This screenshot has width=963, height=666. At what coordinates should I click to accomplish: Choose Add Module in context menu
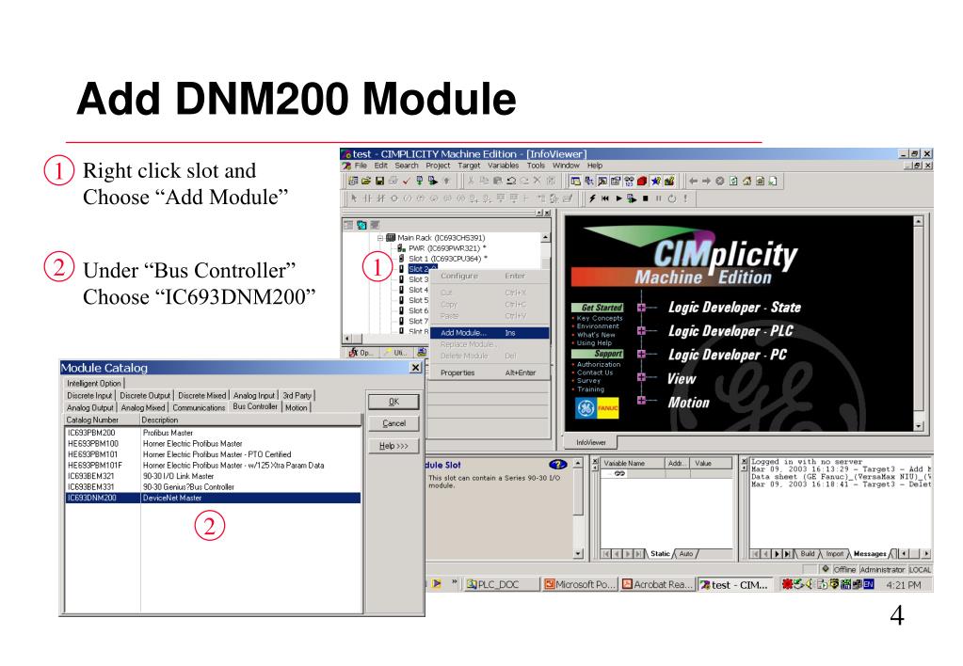pos(489,333)
